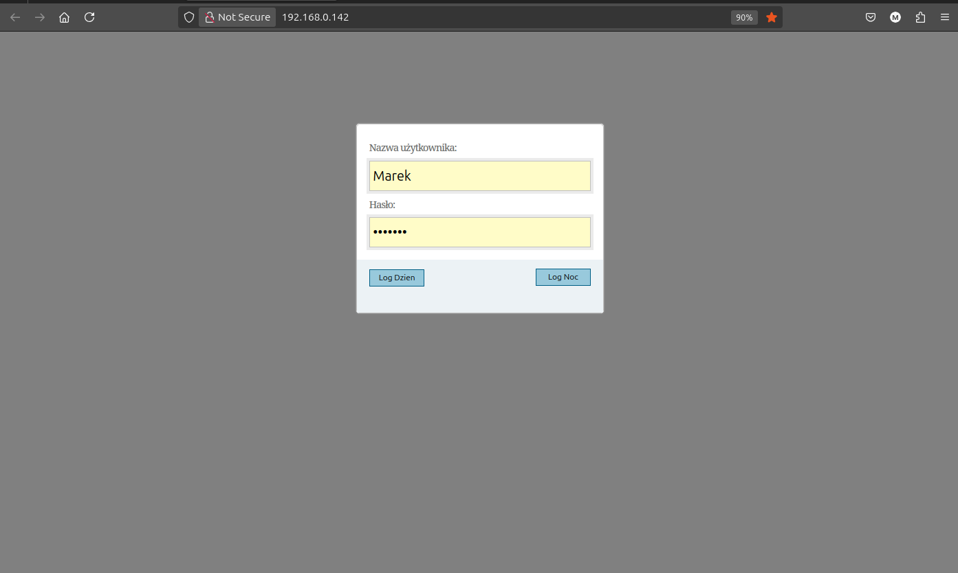
Task: Open the Firefox account menu
Action: pos(895,17)
